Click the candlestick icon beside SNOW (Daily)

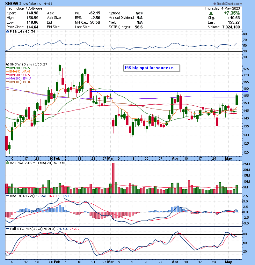tap(7, 64)
